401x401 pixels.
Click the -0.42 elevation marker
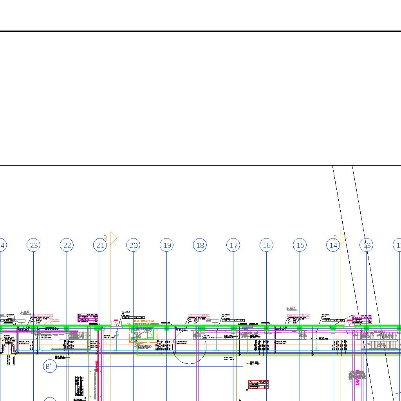(24, 312)
